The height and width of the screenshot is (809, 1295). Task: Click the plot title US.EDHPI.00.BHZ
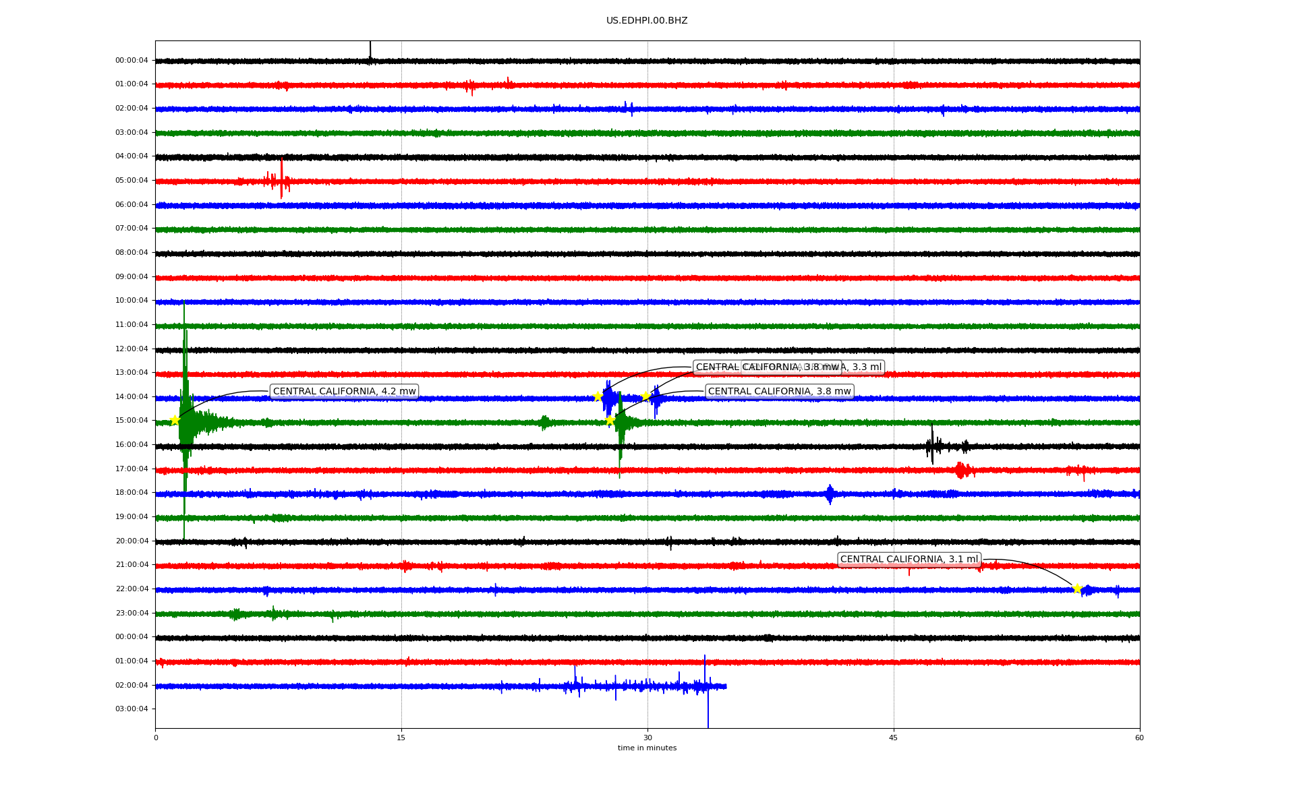647,21
